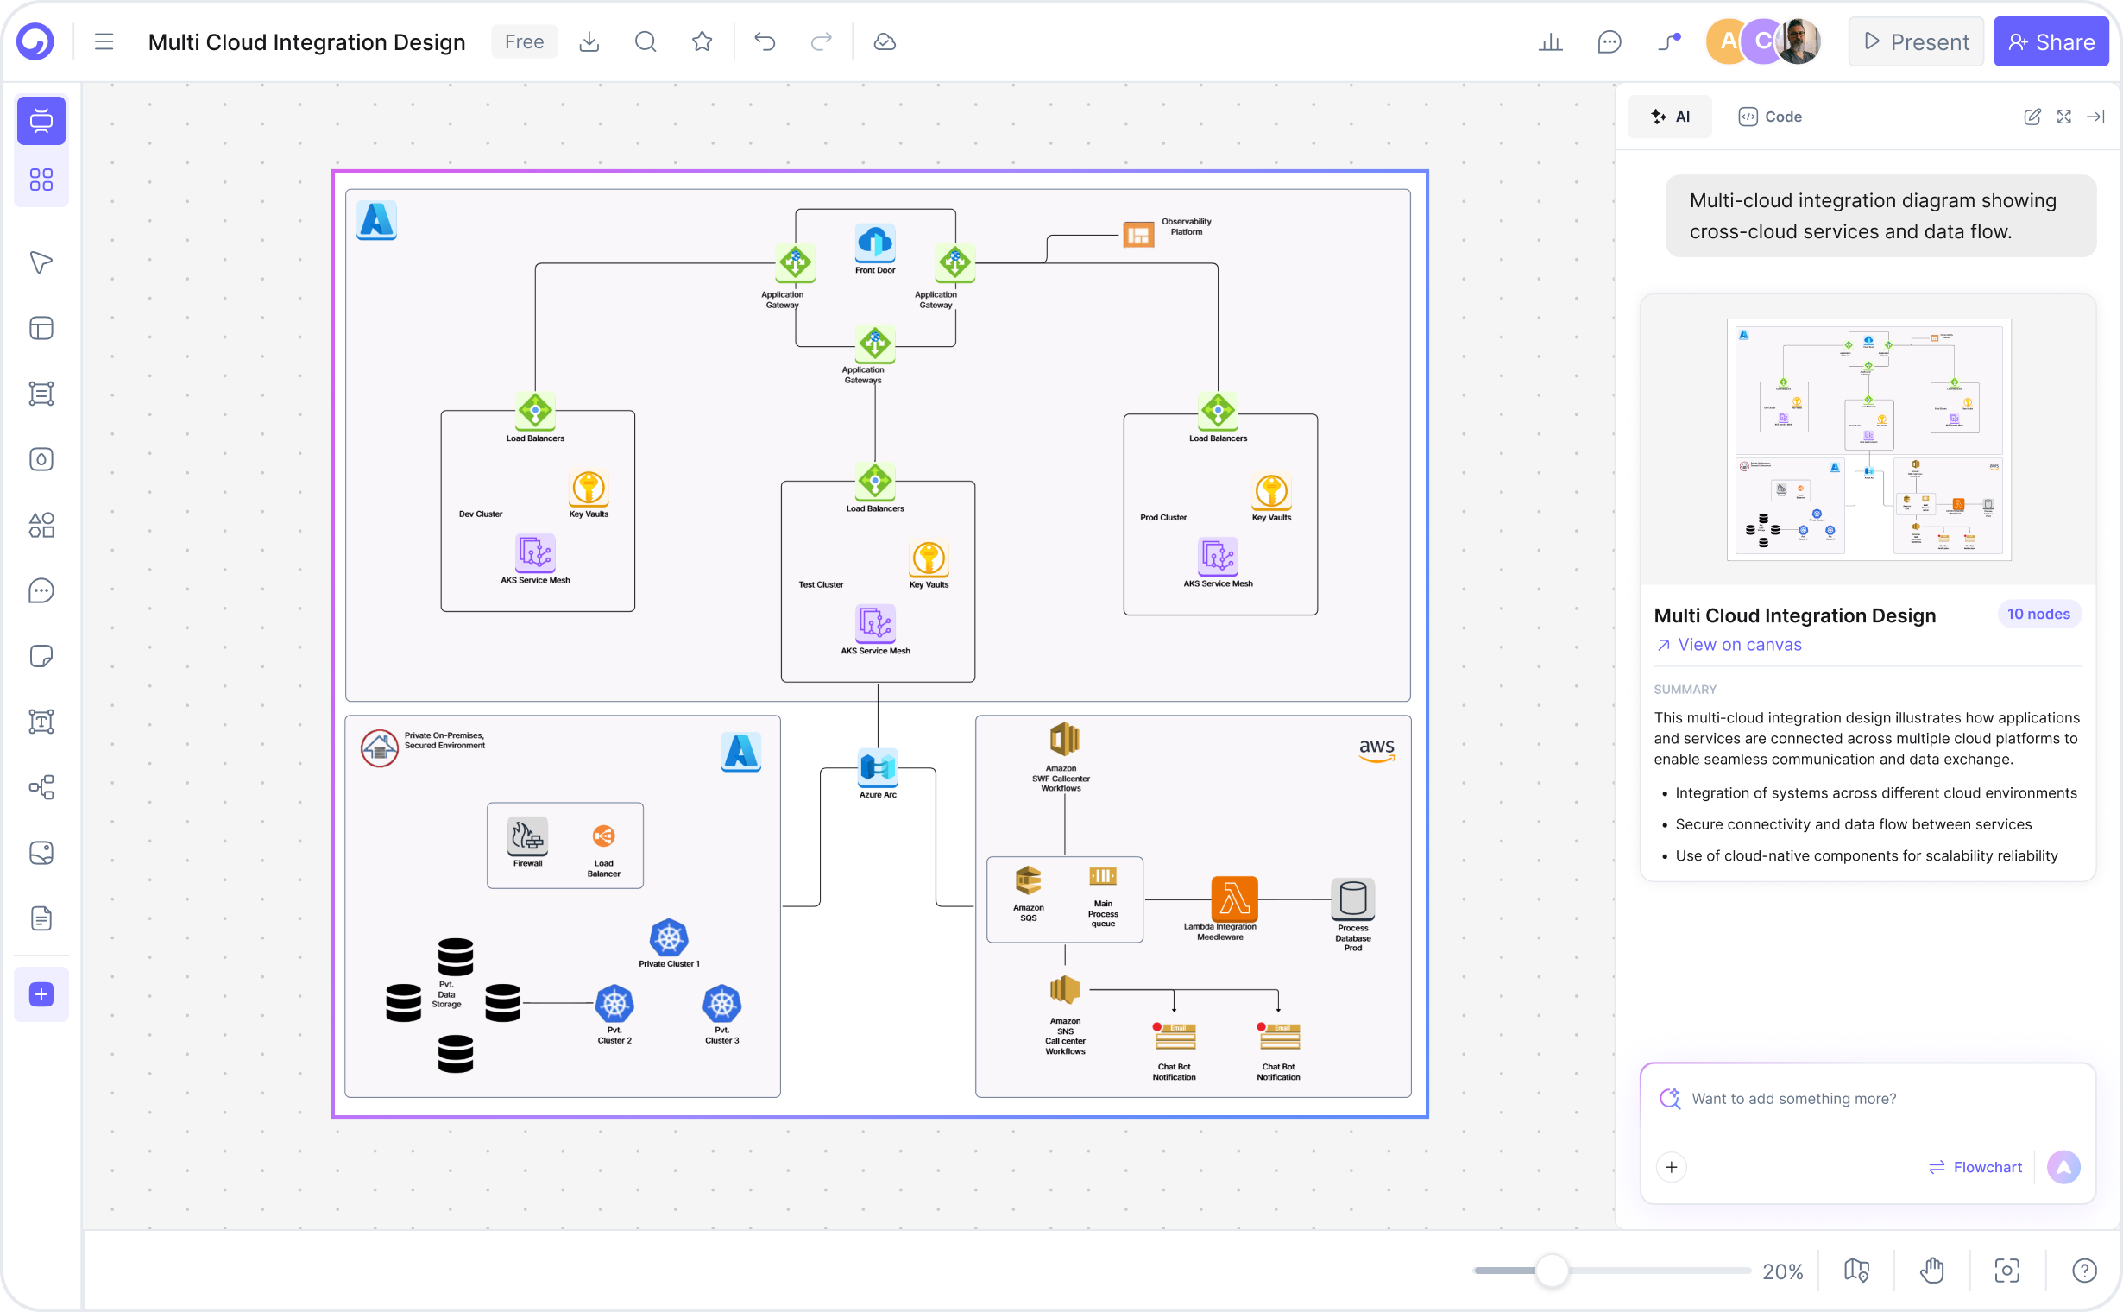The width and height of the screenshot is (2123, 1312).
Task: Click the 10 nodes badge
Action: [x=2038, y=614]
